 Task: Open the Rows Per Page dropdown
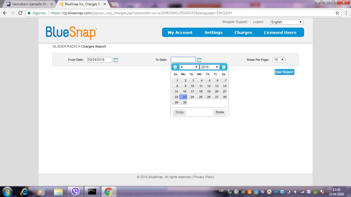pos(279,60)
